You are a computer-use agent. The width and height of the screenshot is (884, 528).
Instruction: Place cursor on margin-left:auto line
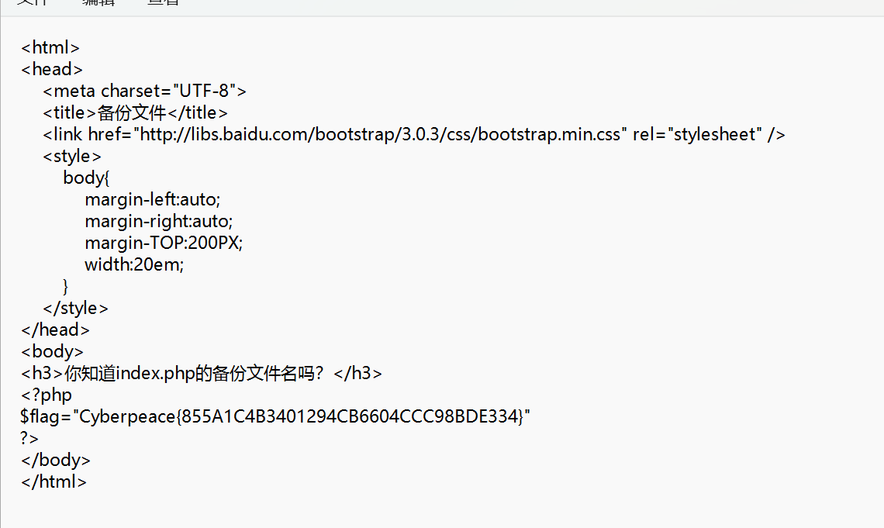(153, 199)
